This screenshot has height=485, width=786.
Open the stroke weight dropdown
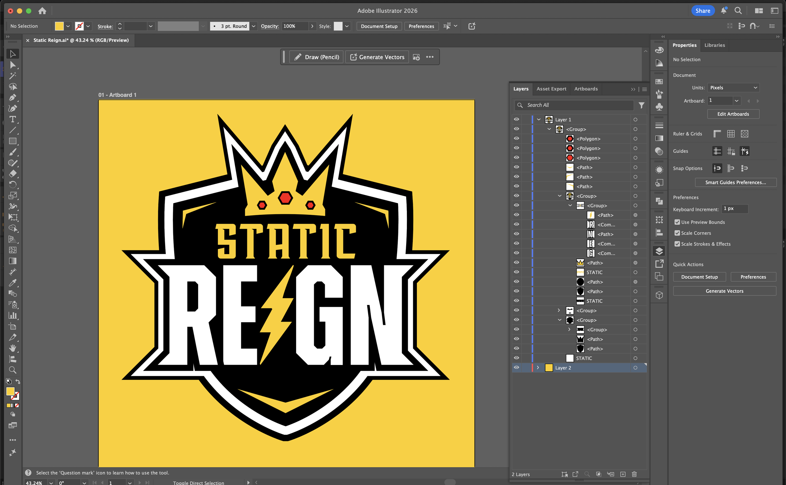[x=150, y=26]
